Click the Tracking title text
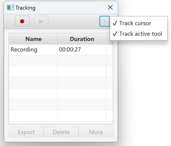 point(25,8)
